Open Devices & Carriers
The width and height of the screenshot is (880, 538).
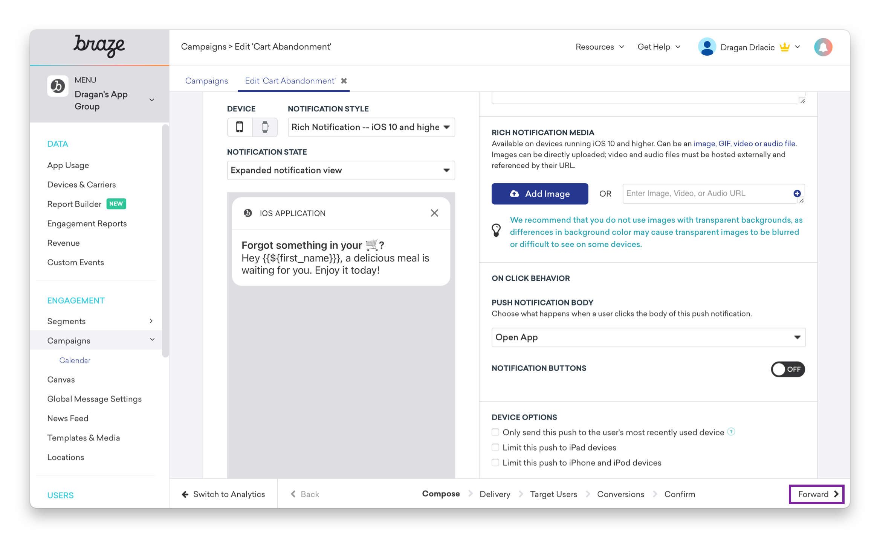point(81,184)
